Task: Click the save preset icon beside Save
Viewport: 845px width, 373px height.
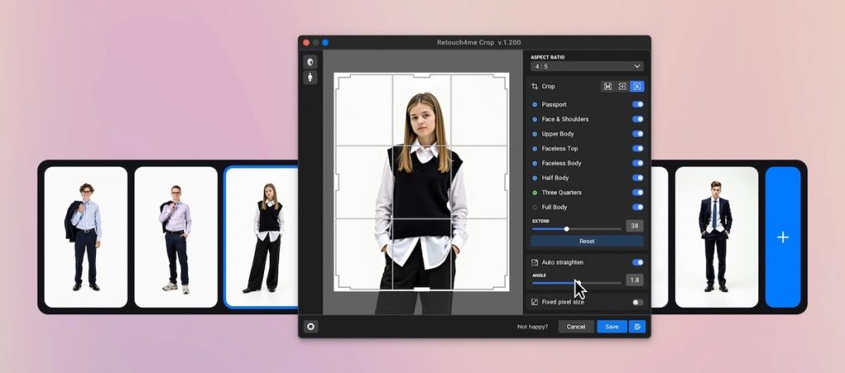Action: coord(637,327)
